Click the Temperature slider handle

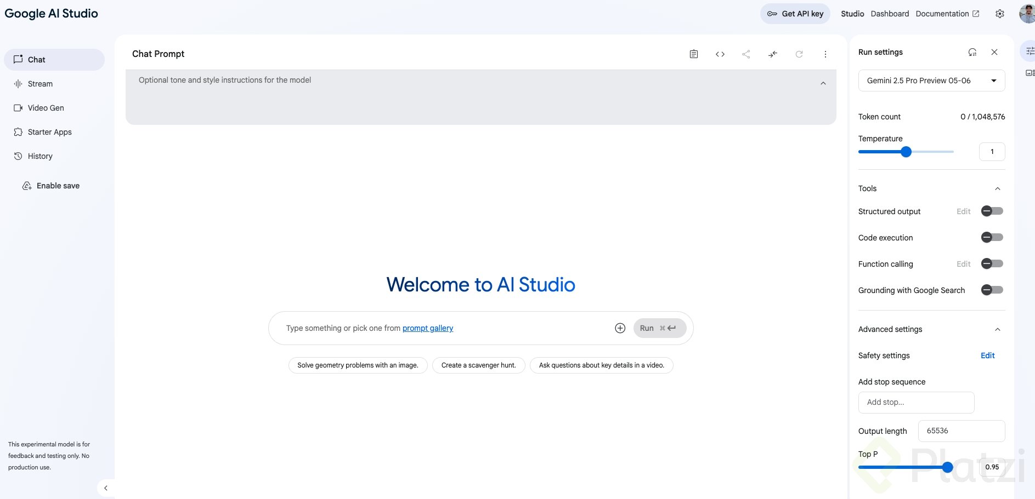pos(906,152)
